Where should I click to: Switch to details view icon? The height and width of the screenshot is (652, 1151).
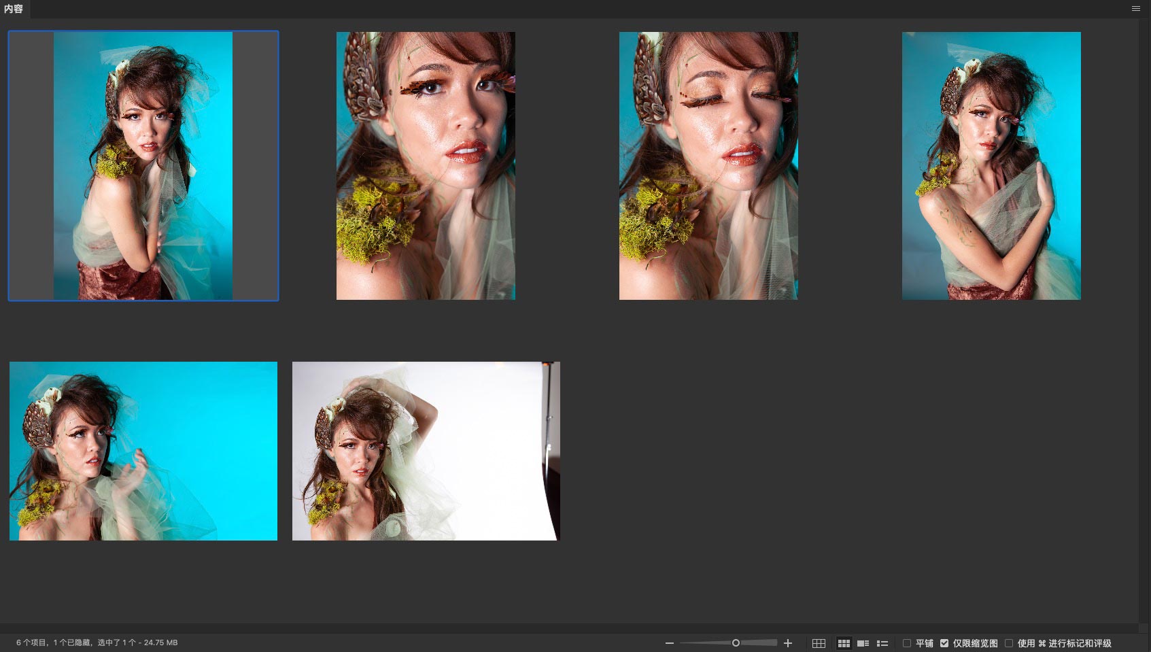pos(863,643)
